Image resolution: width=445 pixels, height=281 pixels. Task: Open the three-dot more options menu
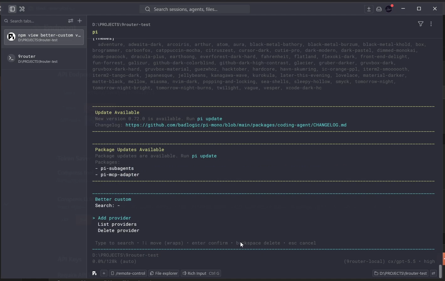[x=431, y=24]
